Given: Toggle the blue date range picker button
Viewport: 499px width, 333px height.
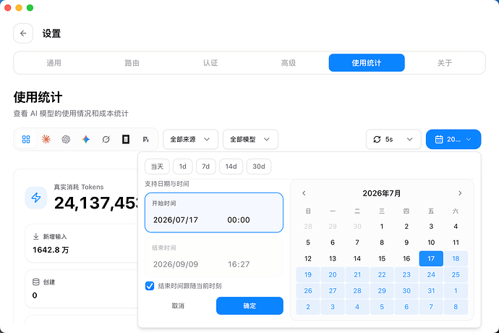Looking at the screenshot, I should click(453, 139).
